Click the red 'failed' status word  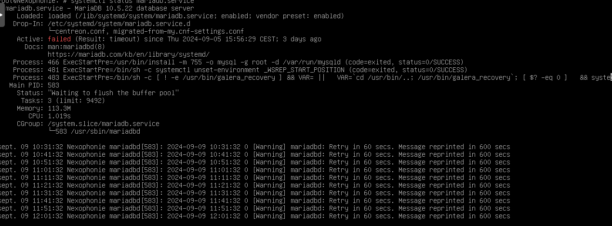pos(59,39)
